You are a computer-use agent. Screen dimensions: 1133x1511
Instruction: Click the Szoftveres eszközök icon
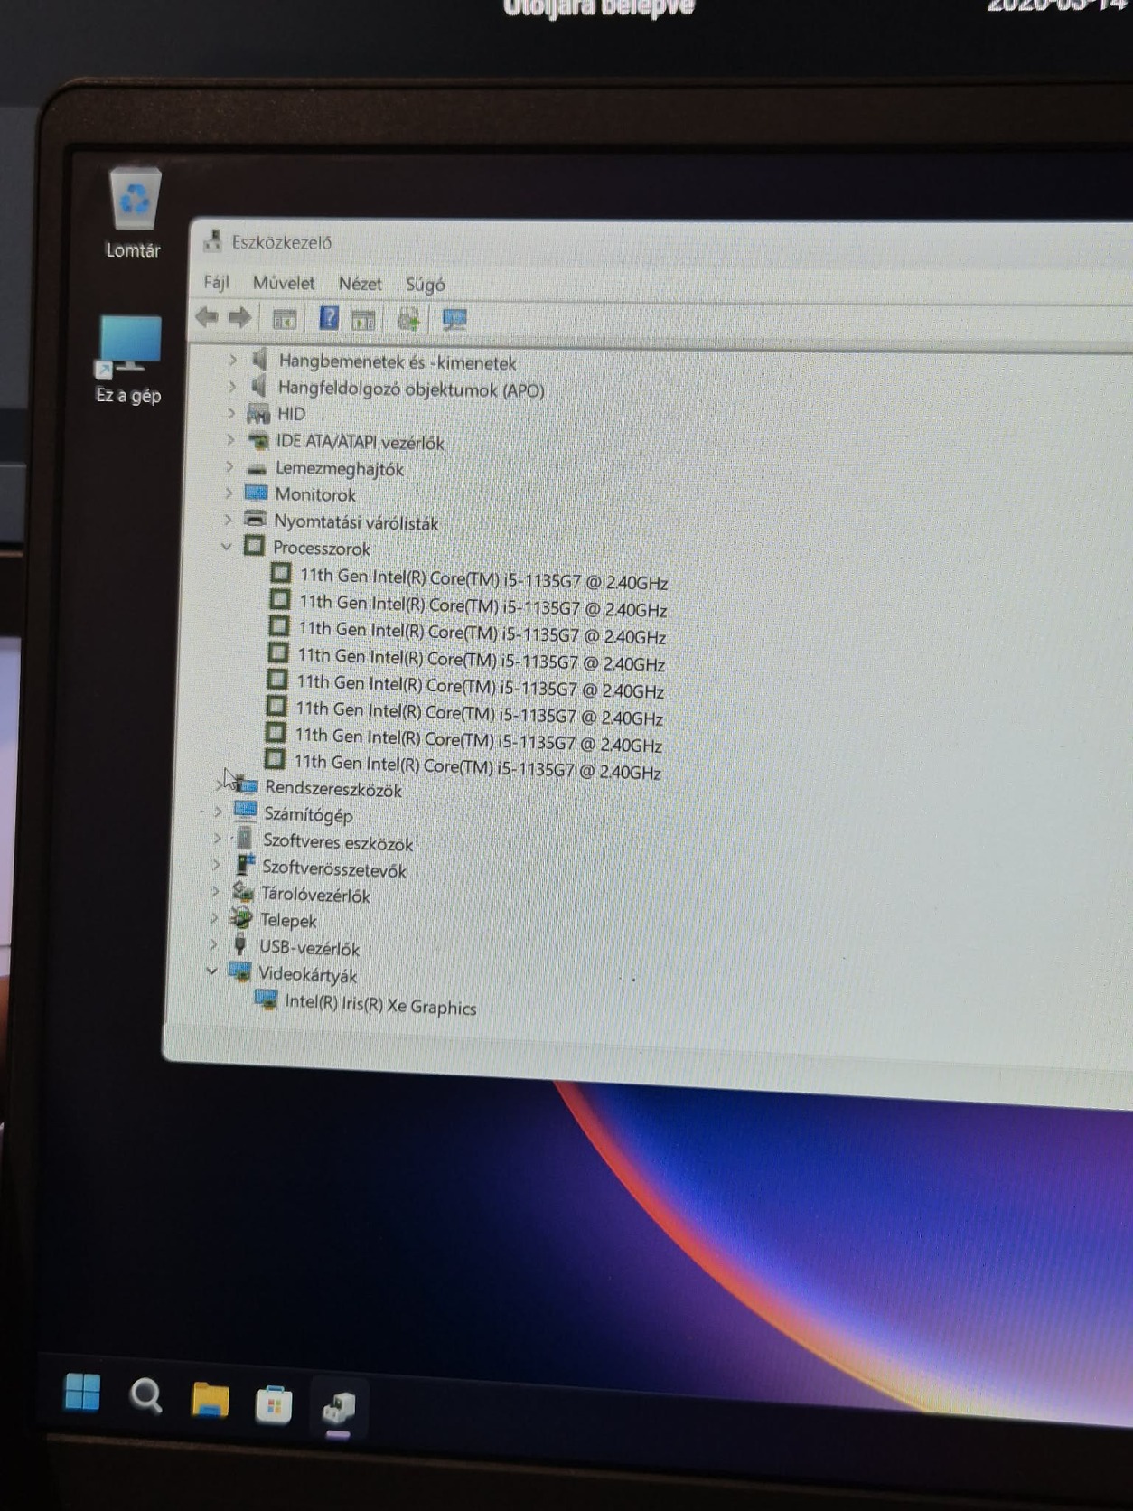coord(245,839)
